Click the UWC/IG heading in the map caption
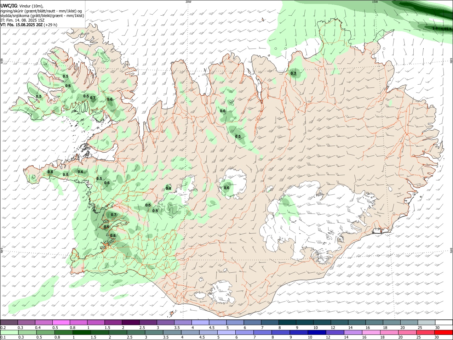The image size is (453, 340). [9, 6]
